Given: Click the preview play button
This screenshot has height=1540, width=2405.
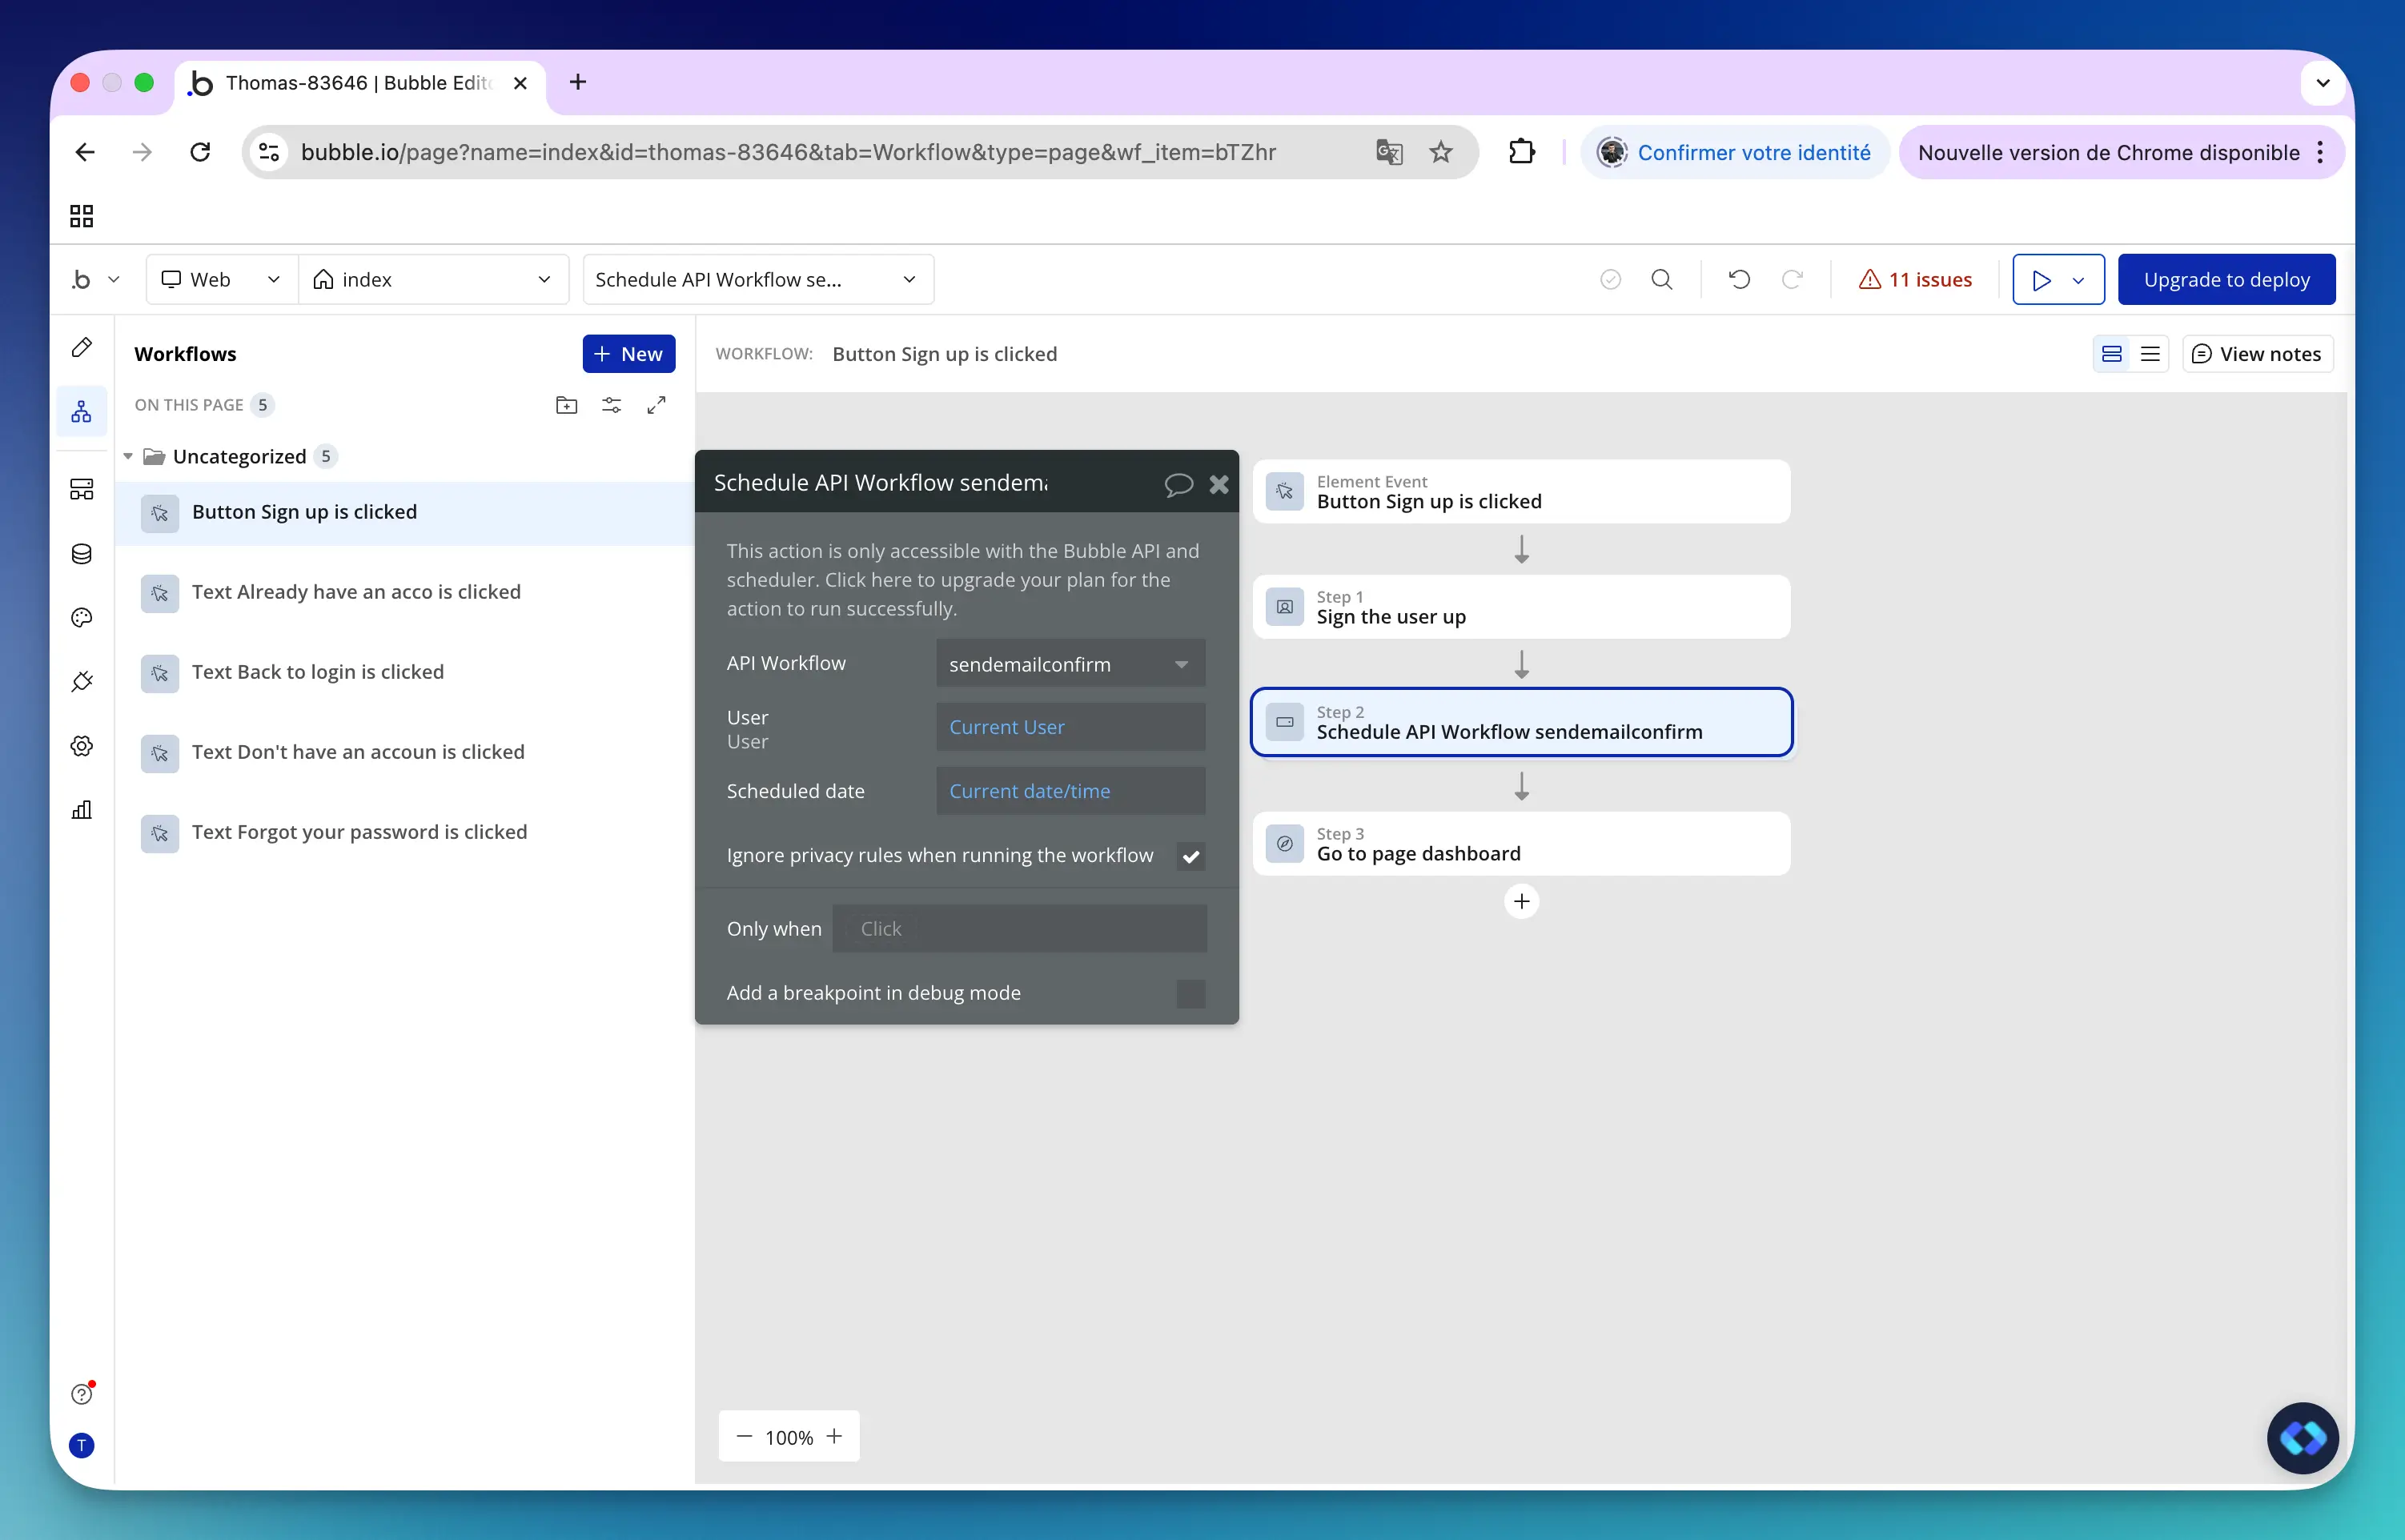Looking at the screenshot, I should pos(2041,279).
